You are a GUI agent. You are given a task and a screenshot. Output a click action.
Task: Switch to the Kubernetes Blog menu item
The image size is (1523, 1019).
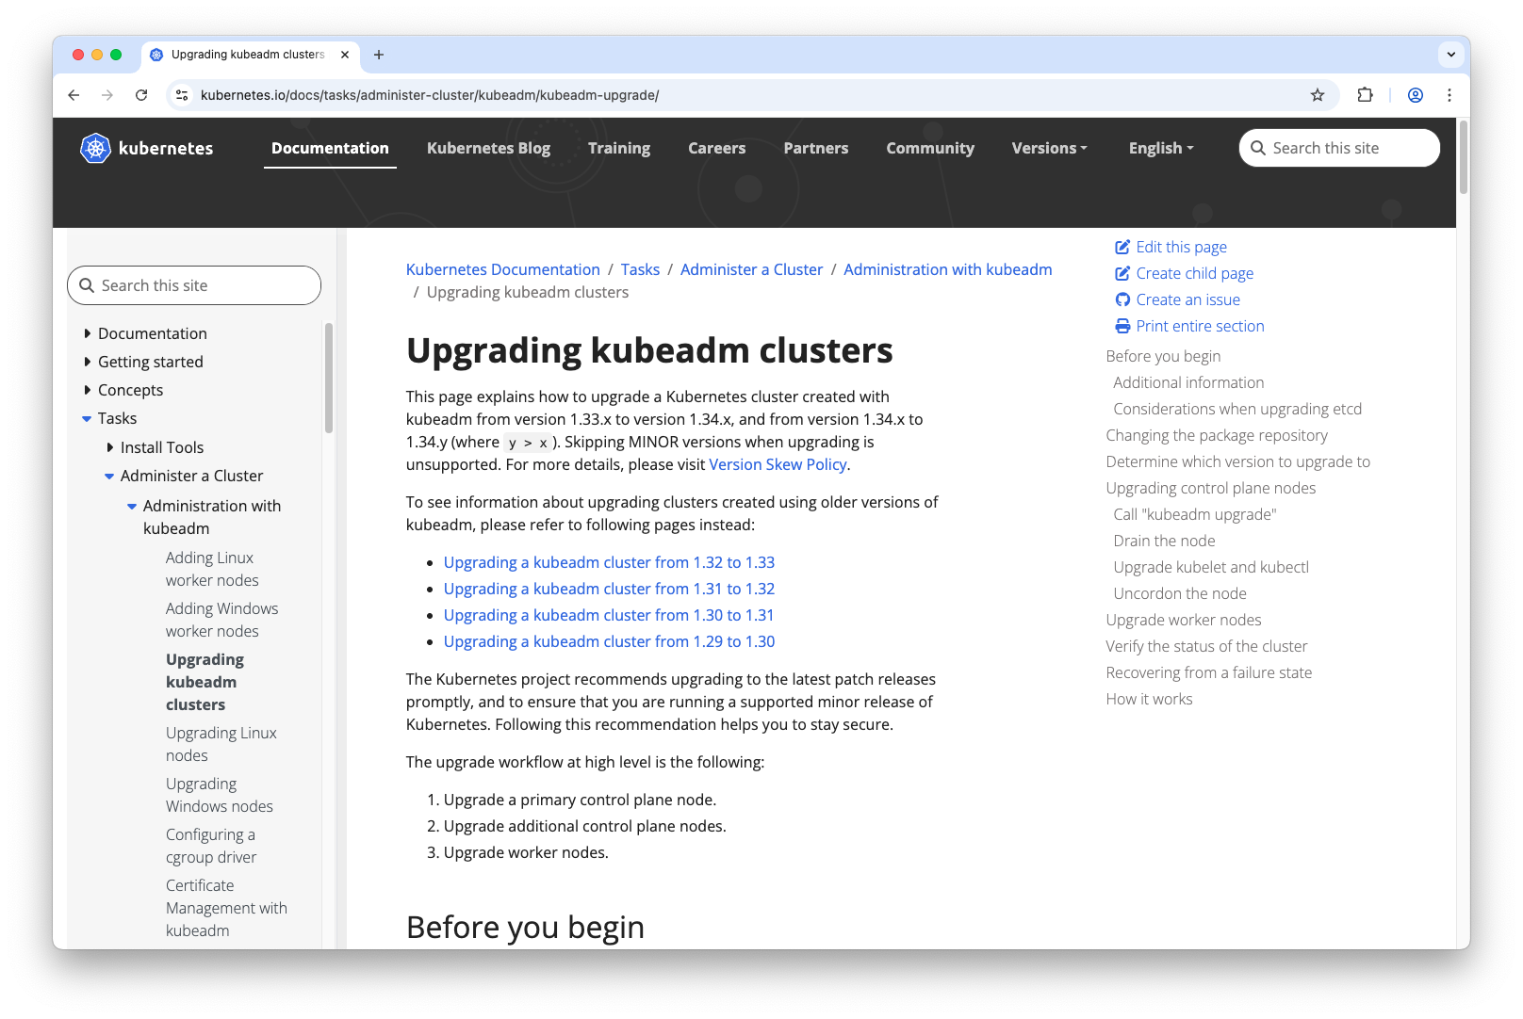[488, 148]
